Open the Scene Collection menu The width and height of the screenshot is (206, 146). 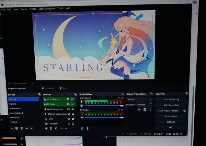click(x=47, y=9)
